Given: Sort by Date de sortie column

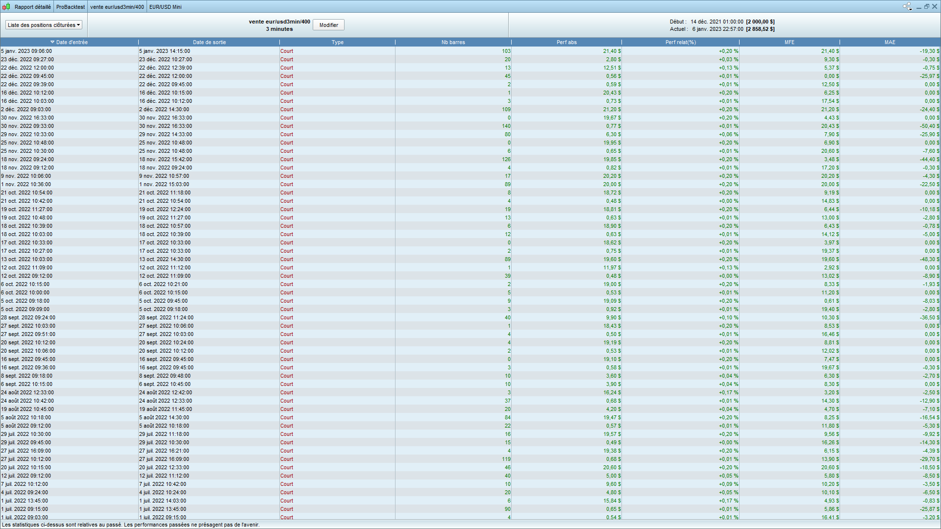Looking at the screenshot, I should [x=209, y=42].
